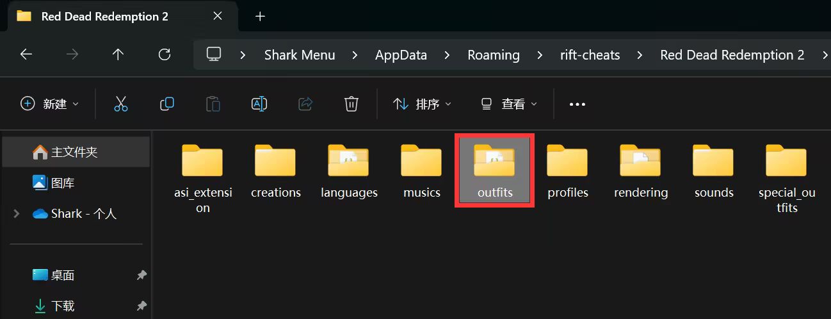Navigate to AppData breadcrumb
This screenshot has width=831, height=319.
tap(401, 55)
